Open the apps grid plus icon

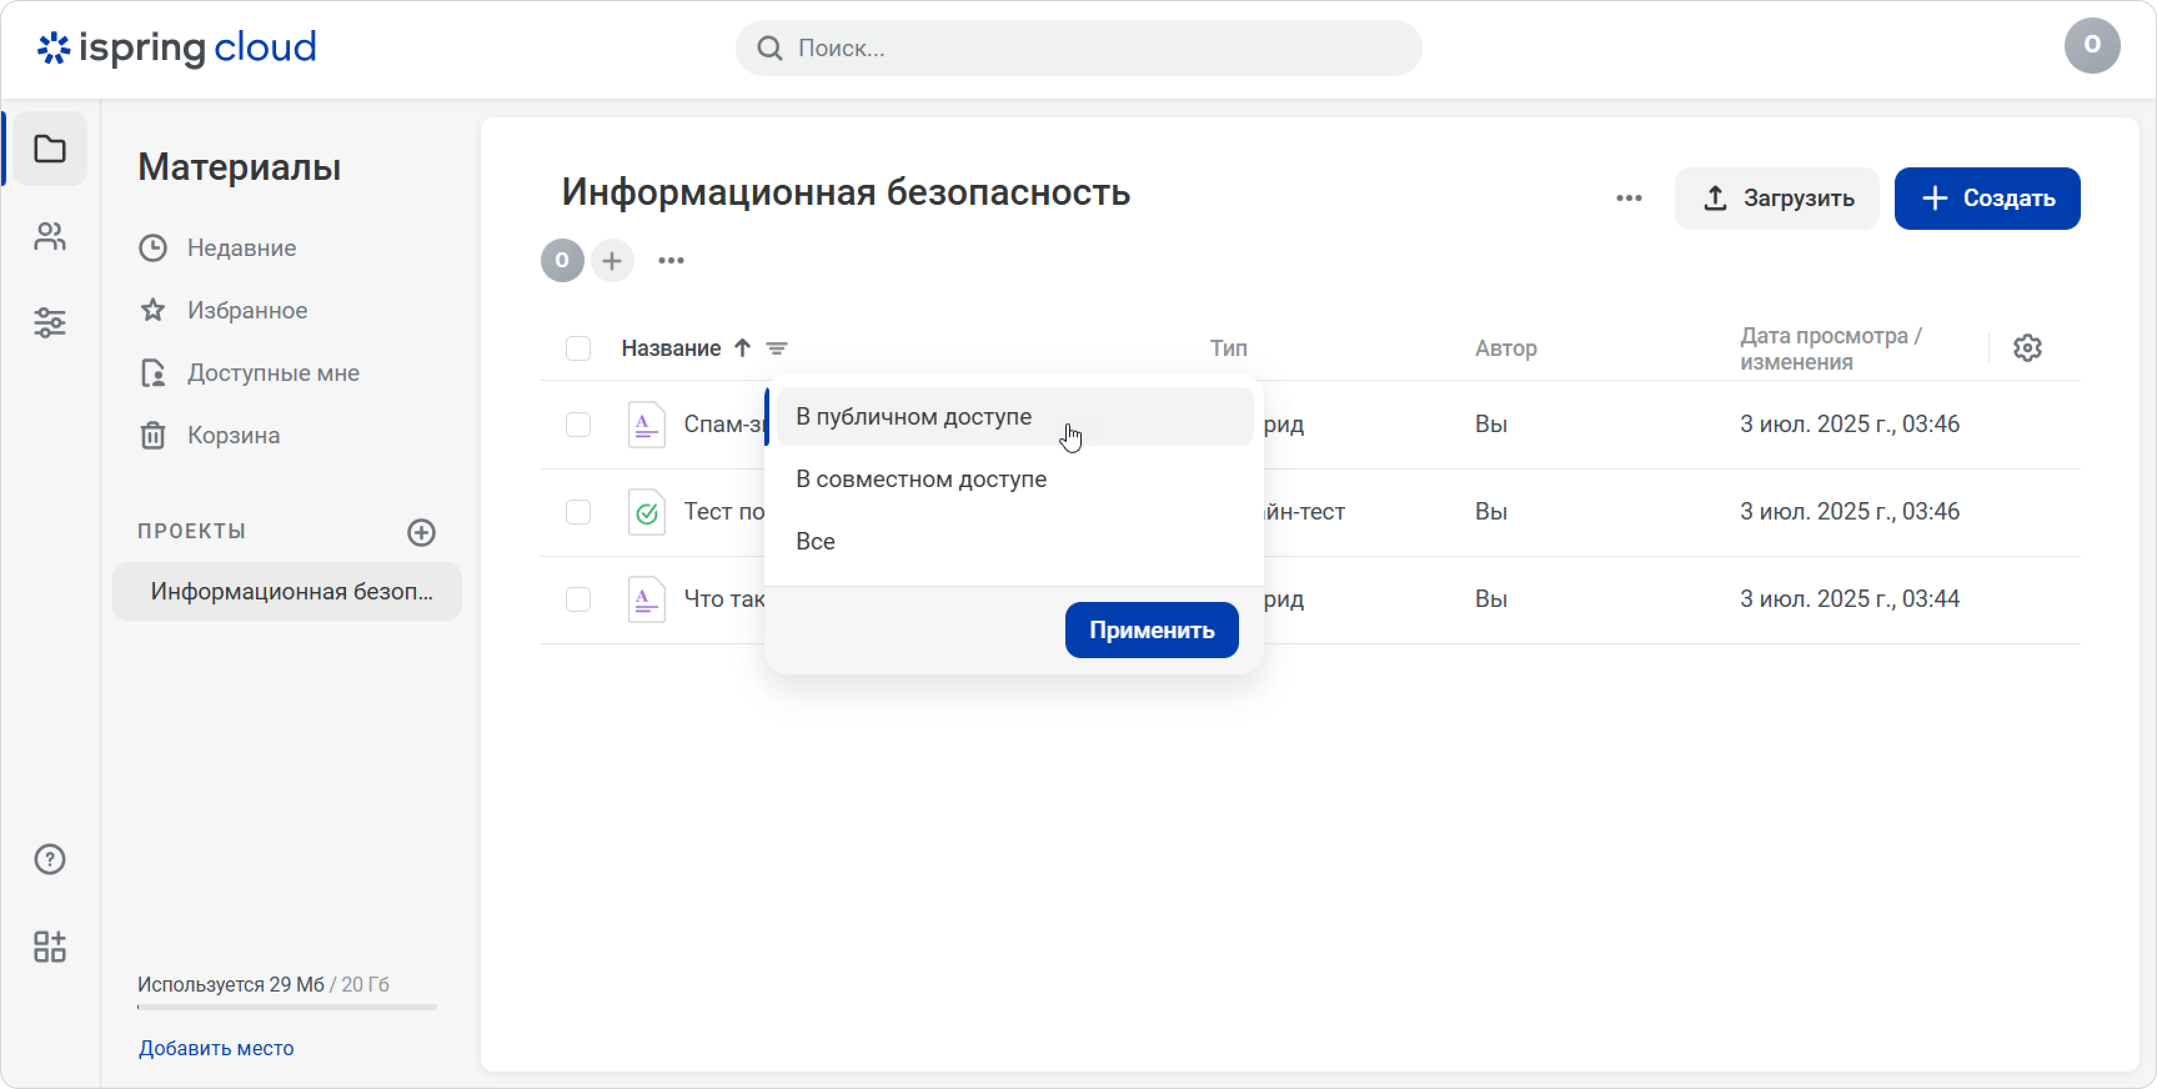point(49,947)
